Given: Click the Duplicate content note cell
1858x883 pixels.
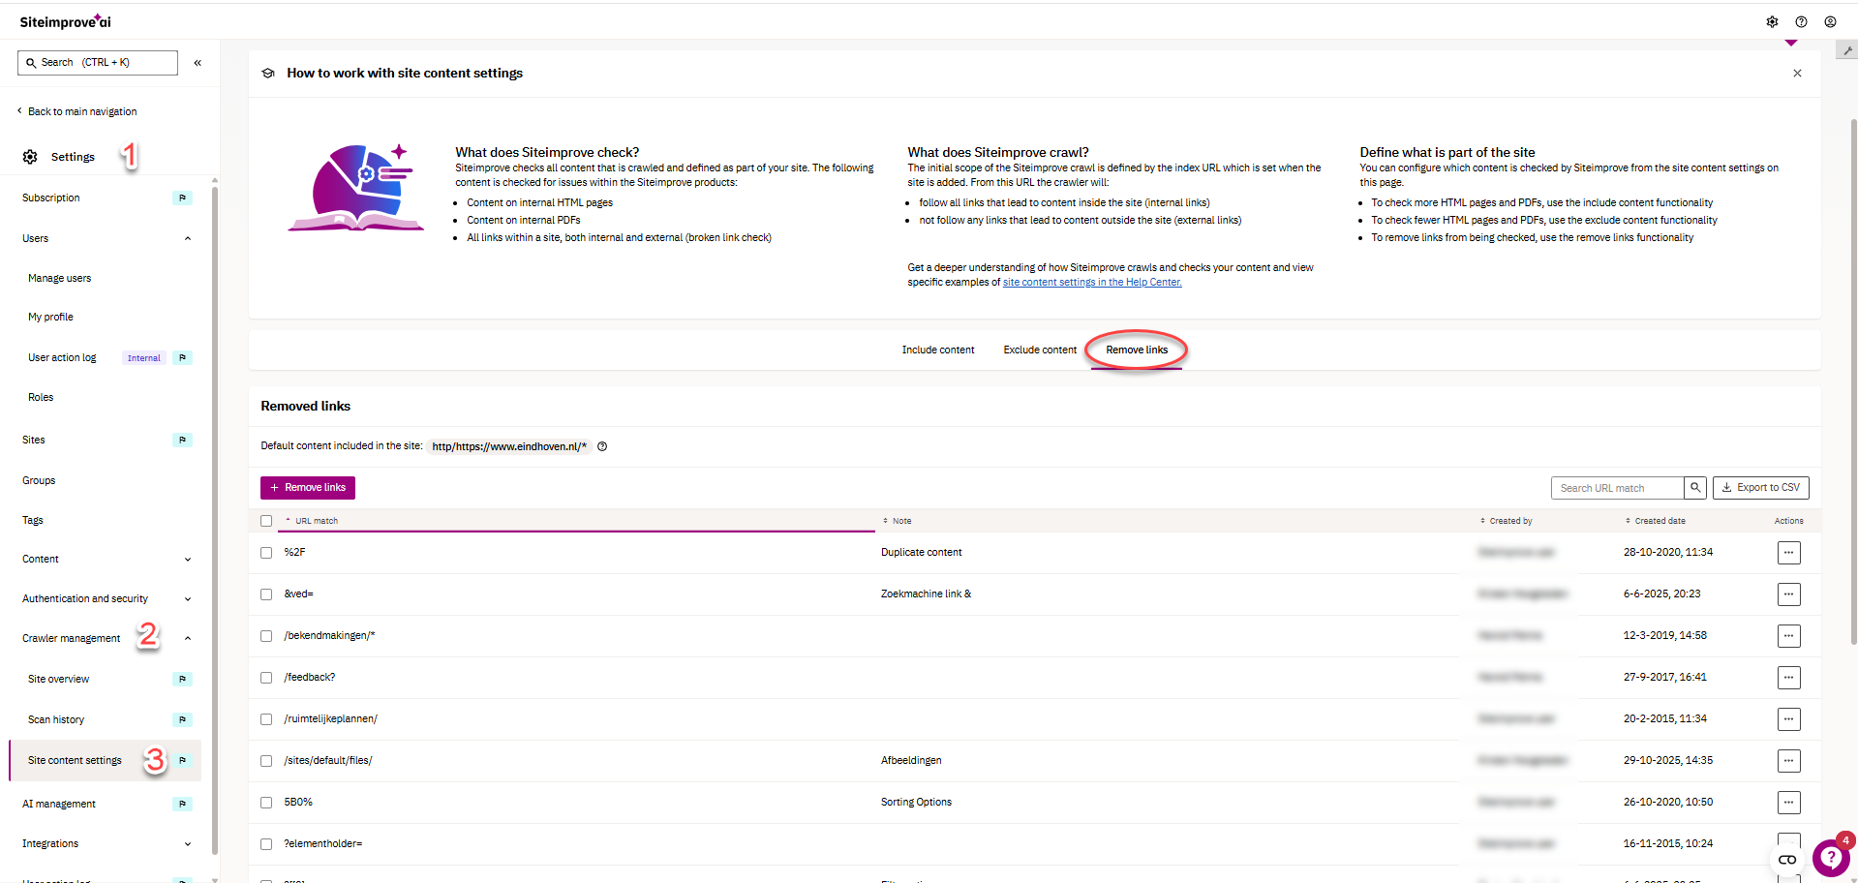Looking at the screenshot, I should pos(922,553).
